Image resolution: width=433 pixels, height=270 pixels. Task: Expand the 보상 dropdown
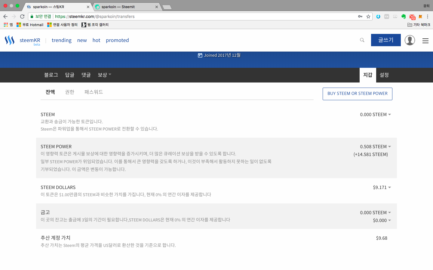(104, 75)
